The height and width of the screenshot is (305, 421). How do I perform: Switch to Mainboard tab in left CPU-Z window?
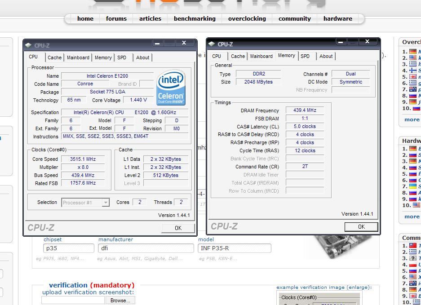coord(78,57)
